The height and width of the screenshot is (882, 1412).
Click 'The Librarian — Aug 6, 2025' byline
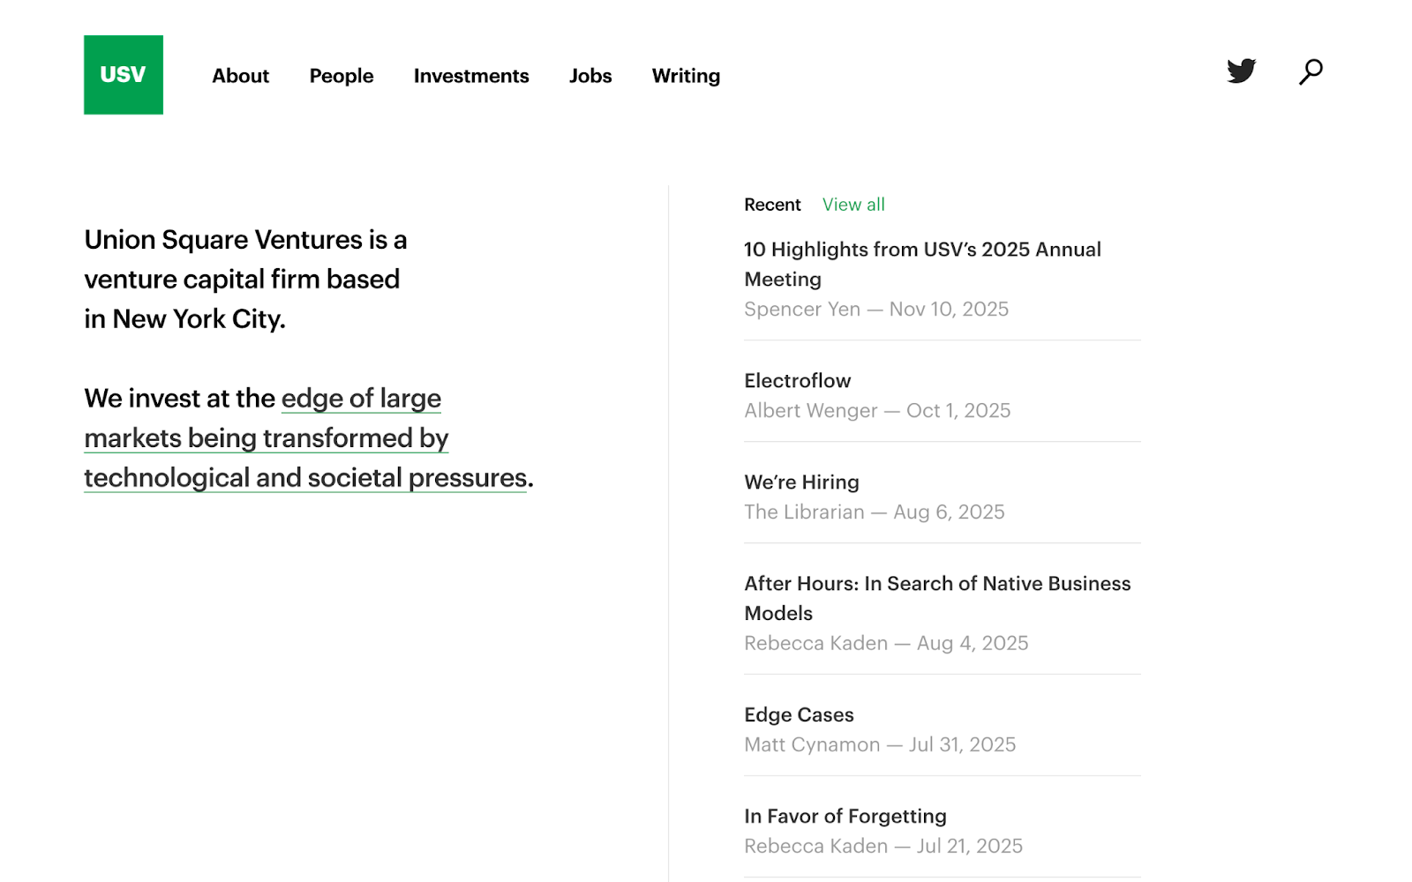pyautogui.click(x=875, y=512)
